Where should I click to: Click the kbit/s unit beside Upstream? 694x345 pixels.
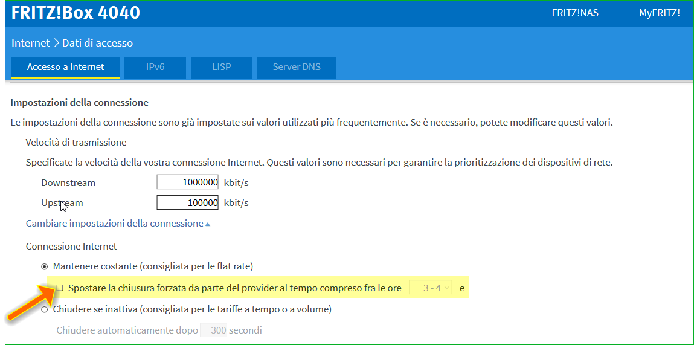pyautogui.click(x=236, y=203)
